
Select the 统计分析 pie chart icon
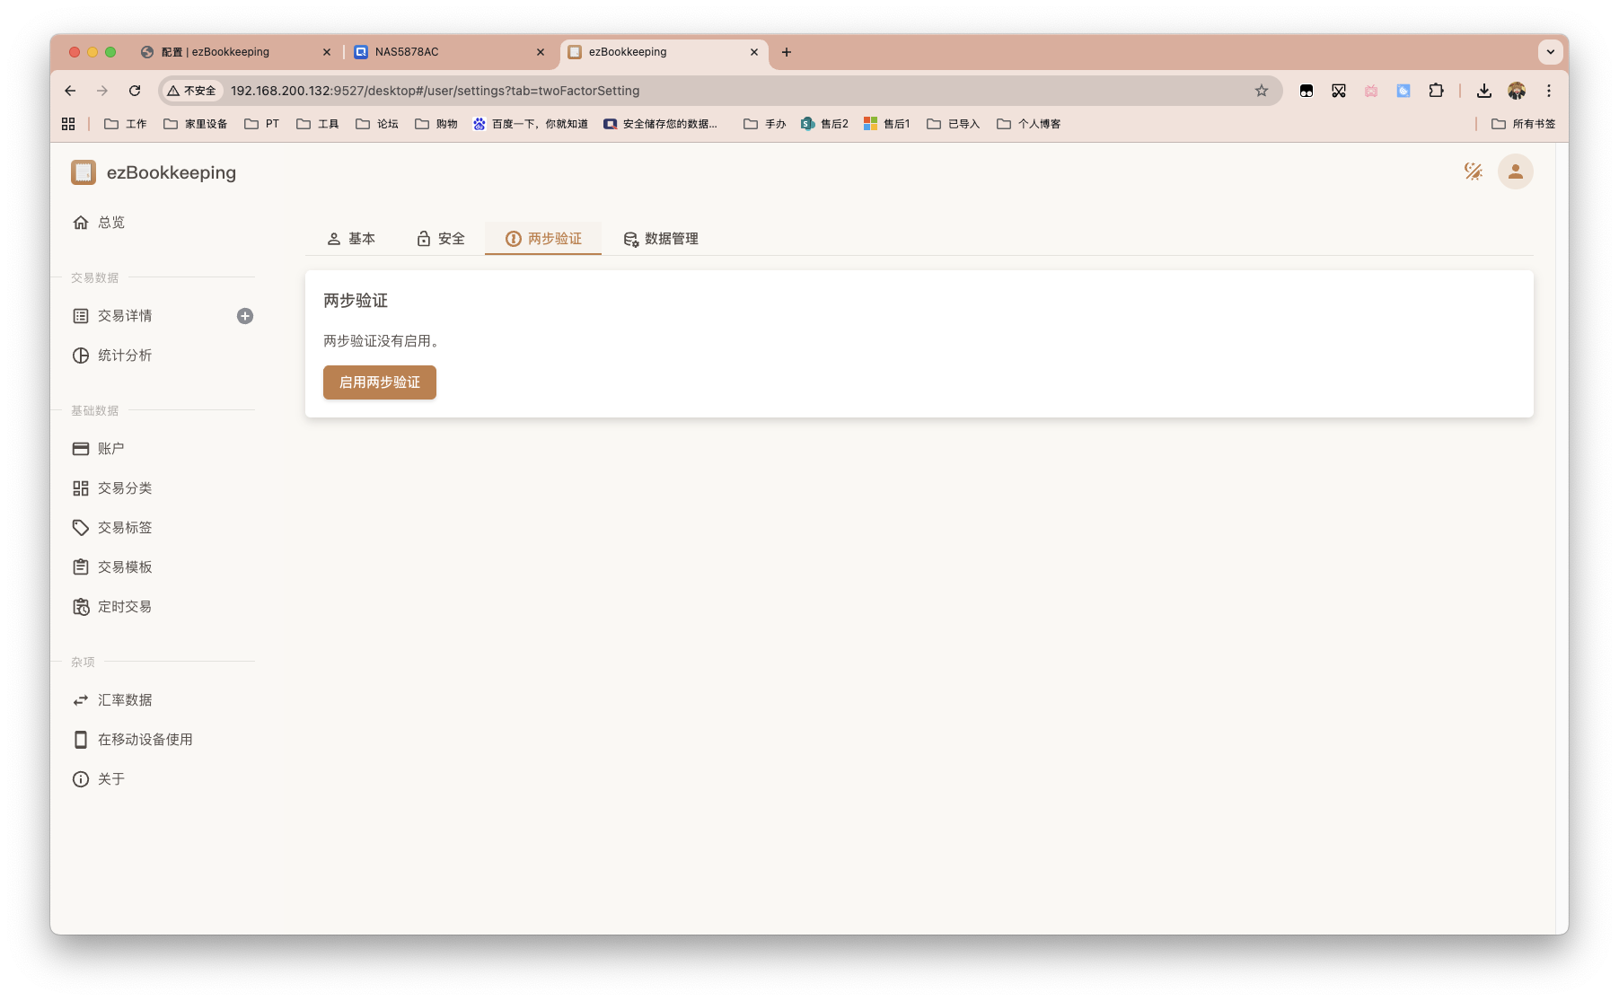(80, 355)
